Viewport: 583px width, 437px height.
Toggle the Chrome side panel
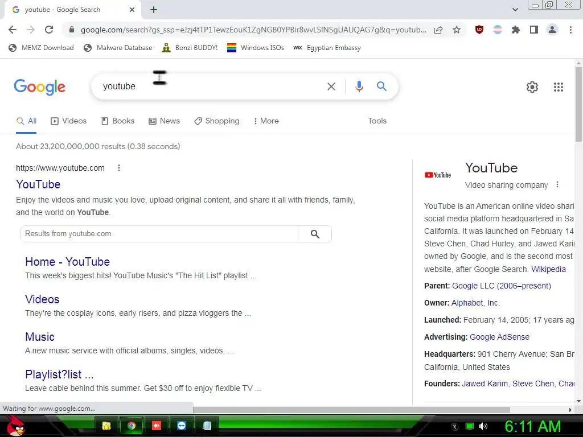(534, 30)
